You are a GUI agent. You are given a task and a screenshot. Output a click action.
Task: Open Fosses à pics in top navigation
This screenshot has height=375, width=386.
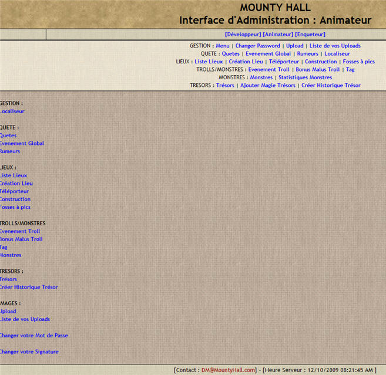click(x=358, y=62)
